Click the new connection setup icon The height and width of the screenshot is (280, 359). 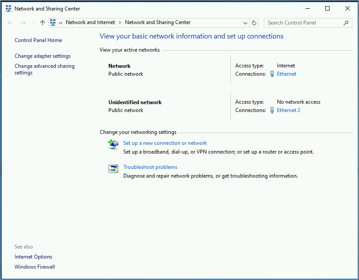click(113, 145)
